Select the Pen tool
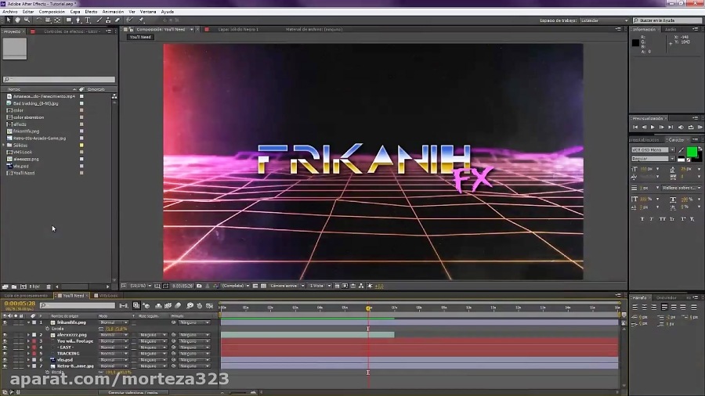 tap(78, 20)
